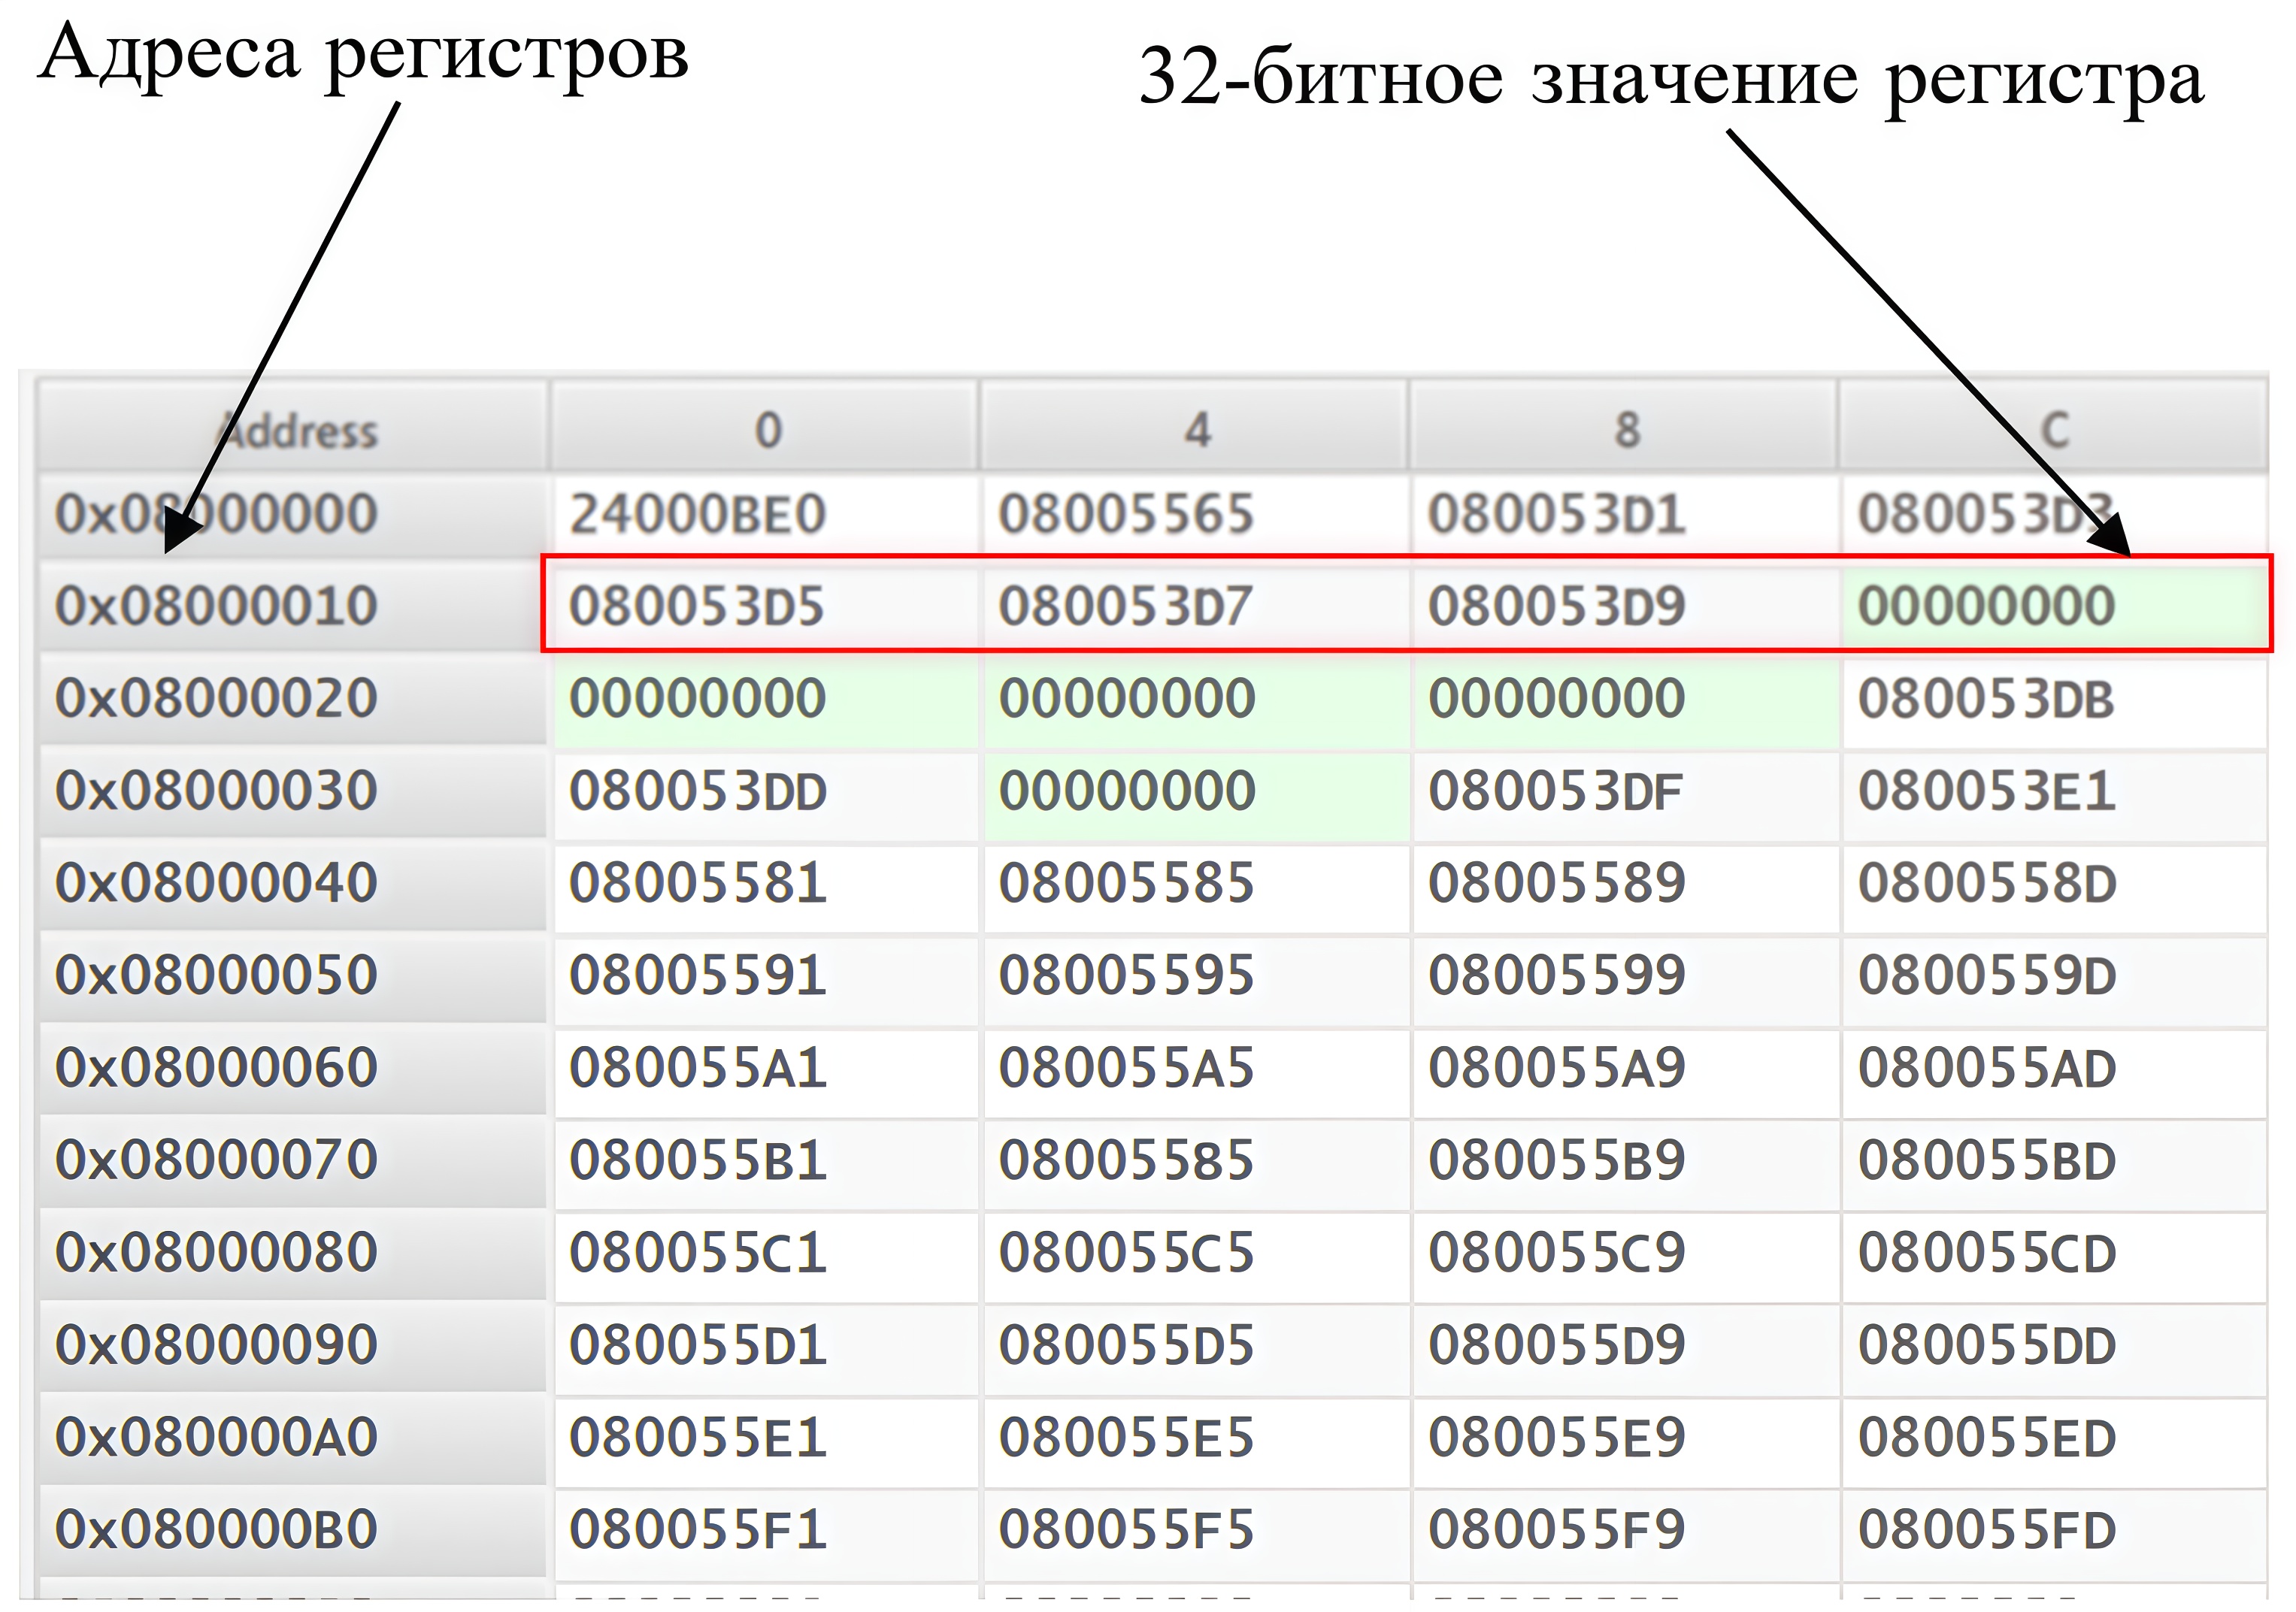Select cell value 0800559D
Viewport: 2296px width, 1612px height.
pyautogui.click(x=1986, y=975)
